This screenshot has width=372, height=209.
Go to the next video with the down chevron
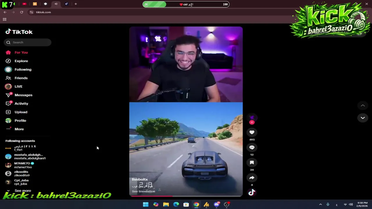[x=363, y=118]
